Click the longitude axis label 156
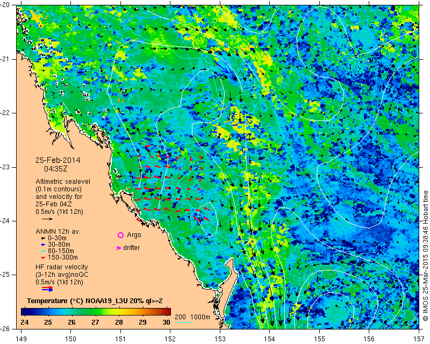 coord(369,339)
